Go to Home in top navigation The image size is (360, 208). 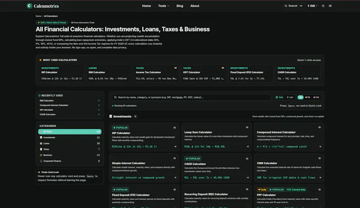(x=147, y=6)
